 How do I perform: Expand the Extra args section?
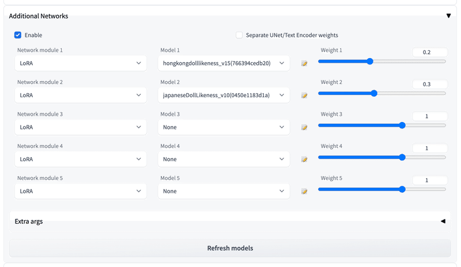click(443, 221)
